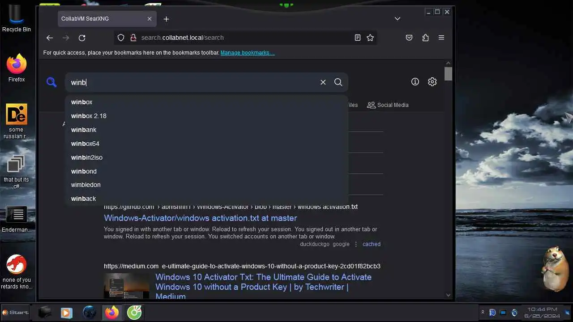Open the Pocket save button
The image size is (573, 322).
[x=409, y=38]
